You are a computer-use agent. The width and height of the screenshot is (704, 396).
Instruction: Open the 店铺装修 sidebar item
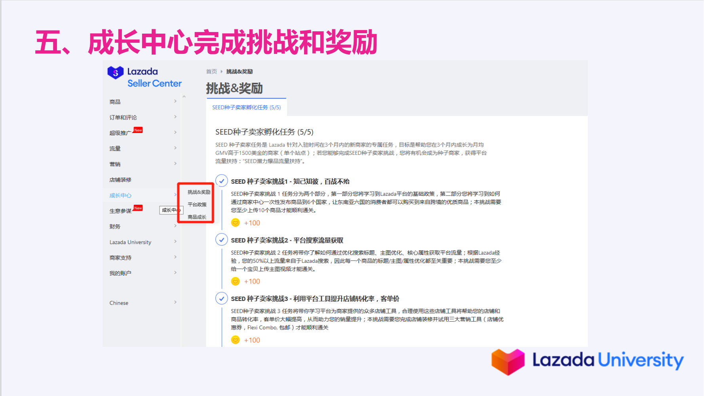(120, 180)
